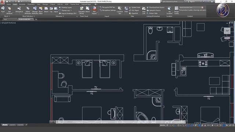Screen dimensions: 235x132
Task: Expand the Block Definition panel
Action: (29, 16)
